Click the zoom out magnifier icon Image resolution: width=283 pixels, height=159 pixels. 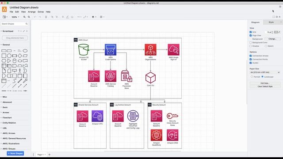[29, 17]
